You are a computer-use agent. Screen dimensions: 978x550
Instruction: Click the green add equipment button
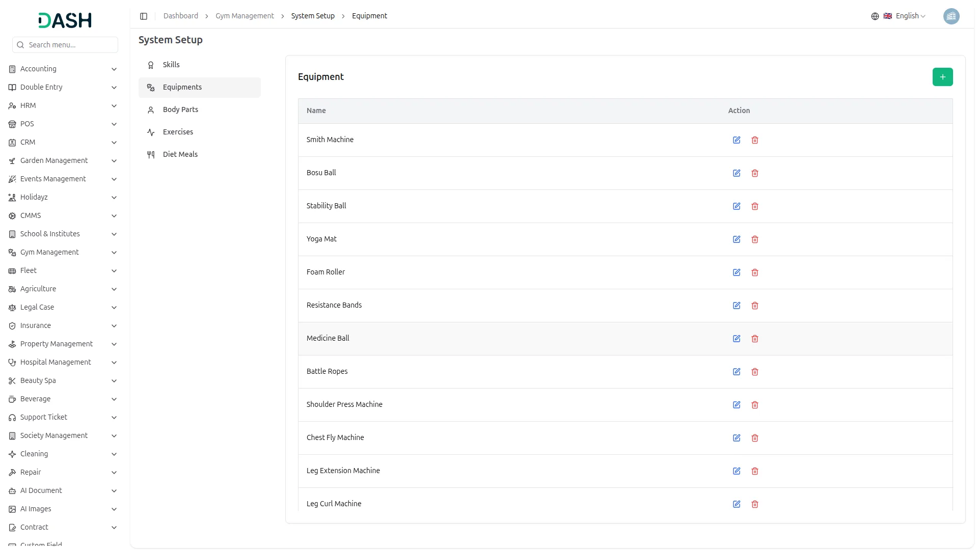(x=942, y=77)
